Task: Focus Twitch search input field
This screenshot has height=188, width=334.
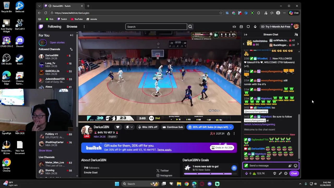Action: coord(156,27)
